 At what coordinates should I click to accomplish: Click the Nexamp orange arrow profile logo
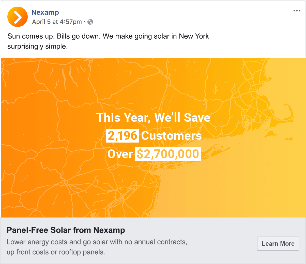click(x=18, y=17)
